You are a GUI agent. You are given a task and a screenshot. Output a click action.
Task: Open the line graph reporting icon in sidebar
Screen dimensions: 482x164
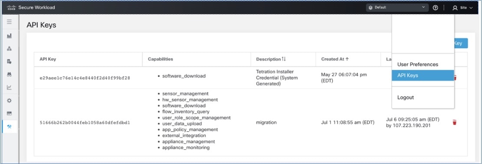click(x=9, y=88)
